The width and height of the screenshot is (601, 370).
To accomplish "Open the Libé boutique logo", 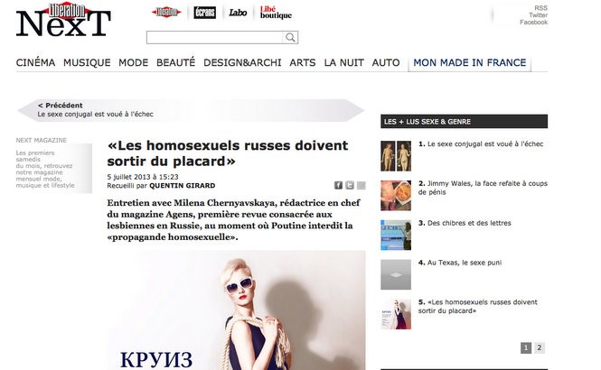I will coord(276,13).
